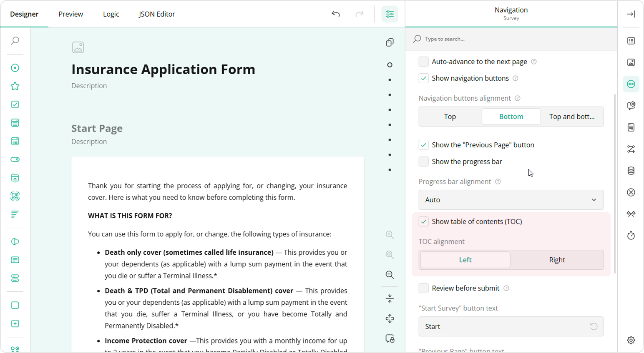Screen dimensions: 644x353
Task: Tick the Review before submit checkbox
Action: coord(424,288)
